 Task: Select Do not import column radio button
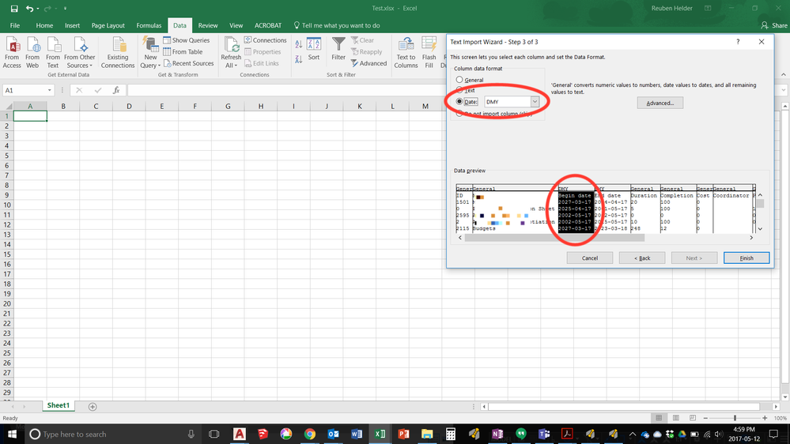[459, 114]
